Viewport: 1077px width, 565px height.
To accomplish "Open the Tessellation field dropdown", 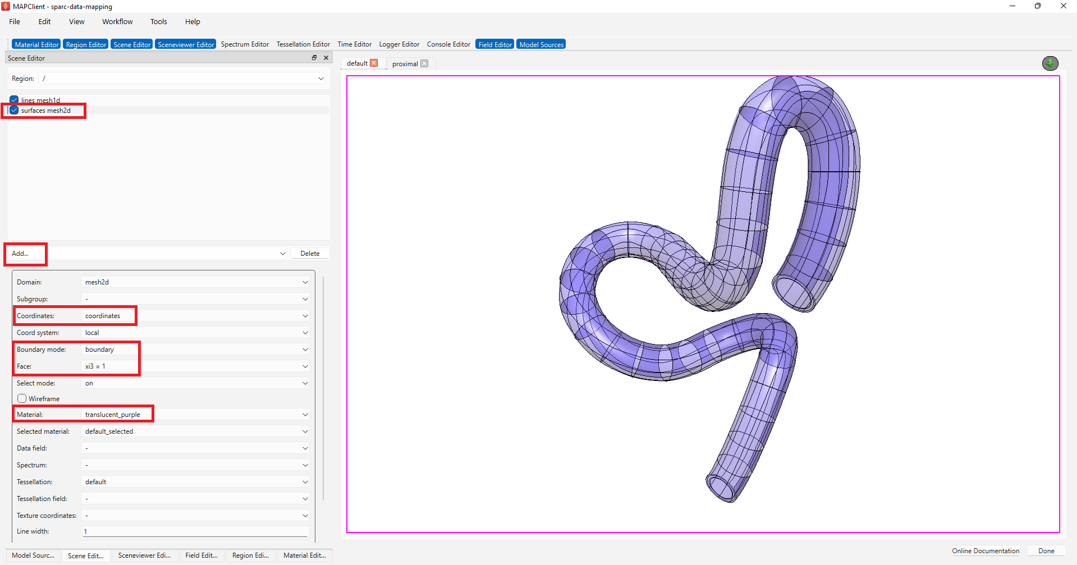I will [x=196, y=499].
